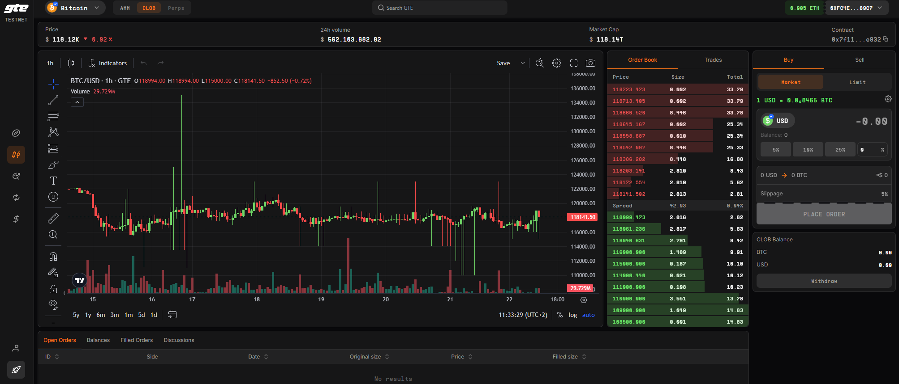Open chart settings gear
Image resolution: width=899 pixels, height=384 pixels.
[x=557, y=63]
